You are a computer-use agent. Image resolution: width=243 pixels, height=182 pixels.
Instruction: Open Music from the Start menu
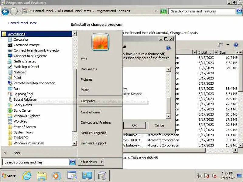point(85,90)
